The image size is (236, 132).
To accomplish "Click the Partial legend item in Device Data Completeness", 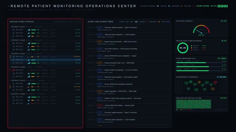I will 198,48.
